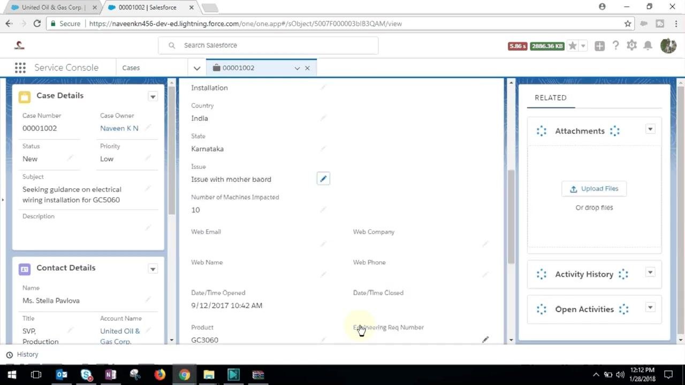Open Firefox from the taskbar
This screenshot has width=685, height=385.
[x=159, y=375]
